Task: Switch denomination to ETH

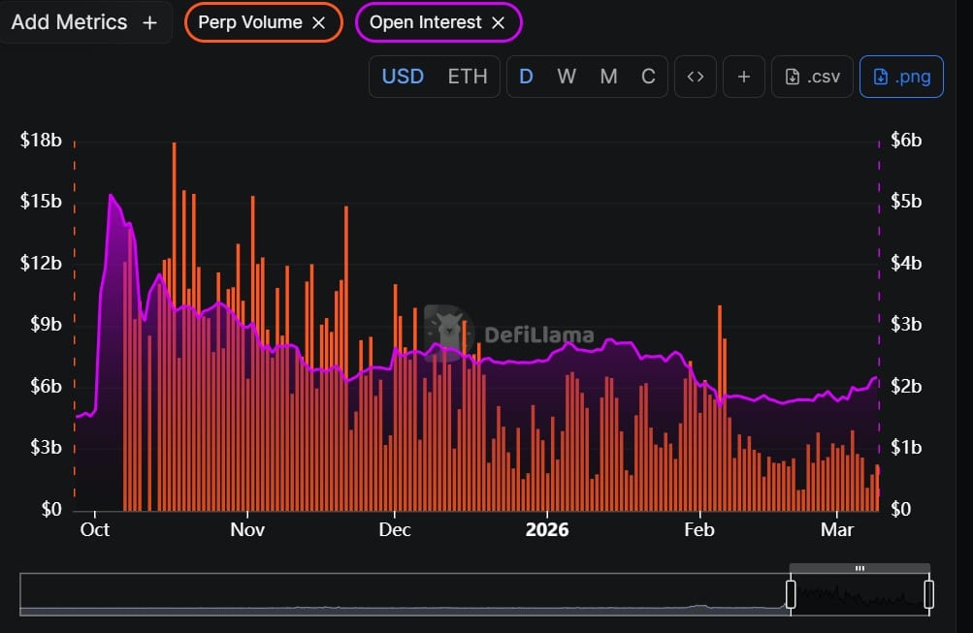Action: click(468, 76)
